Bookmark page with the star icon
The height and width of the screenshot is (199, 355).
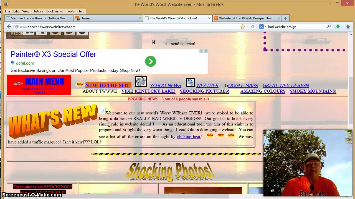[243, 27]
